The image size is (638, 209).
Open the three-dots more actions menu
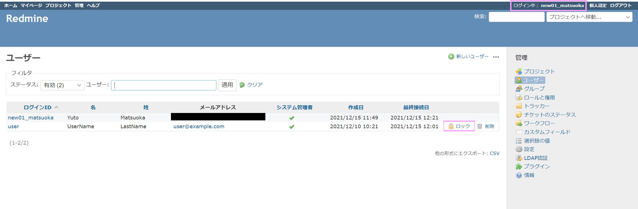point(496,57)
